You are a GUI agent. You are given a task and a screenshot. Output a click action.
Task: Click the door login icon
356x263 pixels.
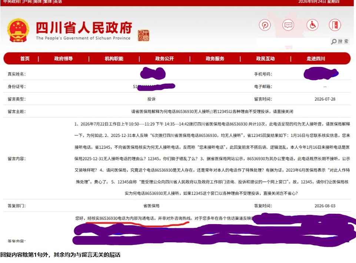[335, 25]
